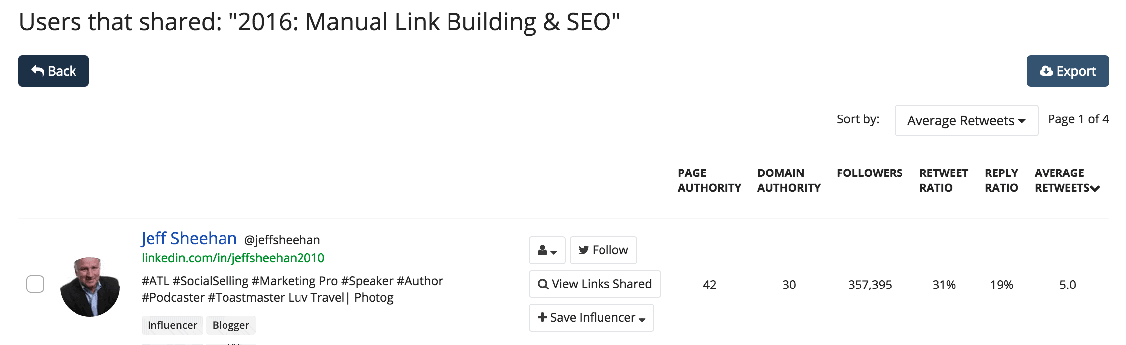
Task: Sort by the Page Authority column
Action: click(x=709, y=180)
